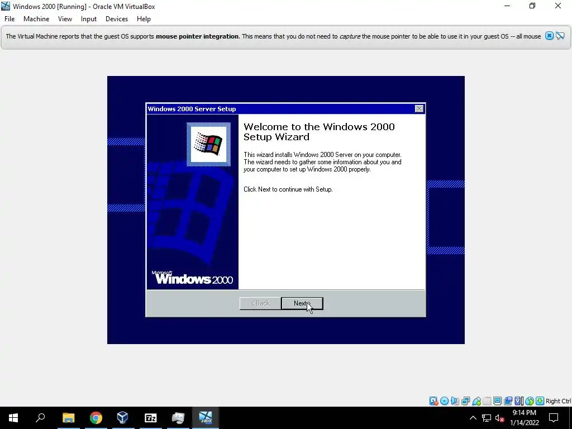Click the Next button in Setup wizard

302,303
